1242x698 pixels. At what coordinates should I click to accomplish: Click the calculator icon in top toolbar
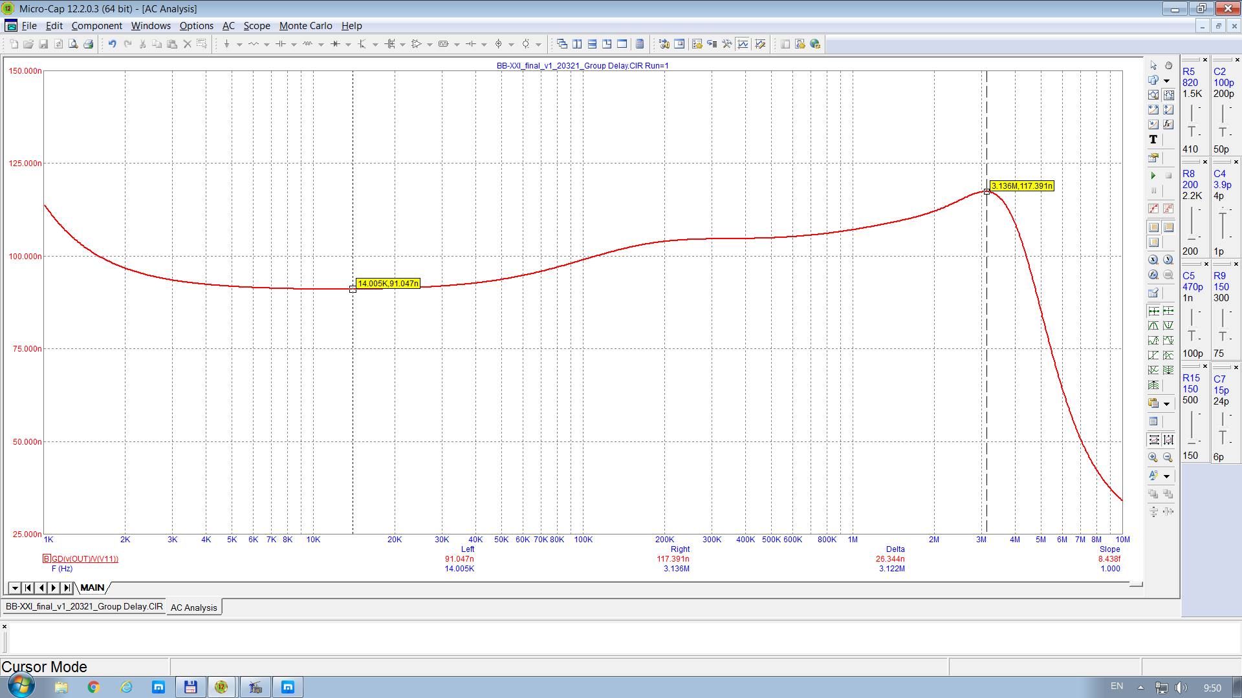[x=640, y=44]
